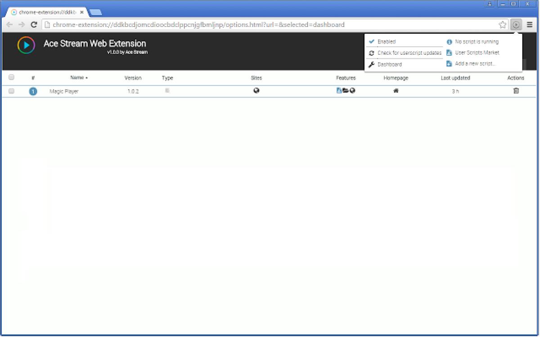Click the Ace Stream Web Extension logo
540x337 pixels.
click(26, 45)
